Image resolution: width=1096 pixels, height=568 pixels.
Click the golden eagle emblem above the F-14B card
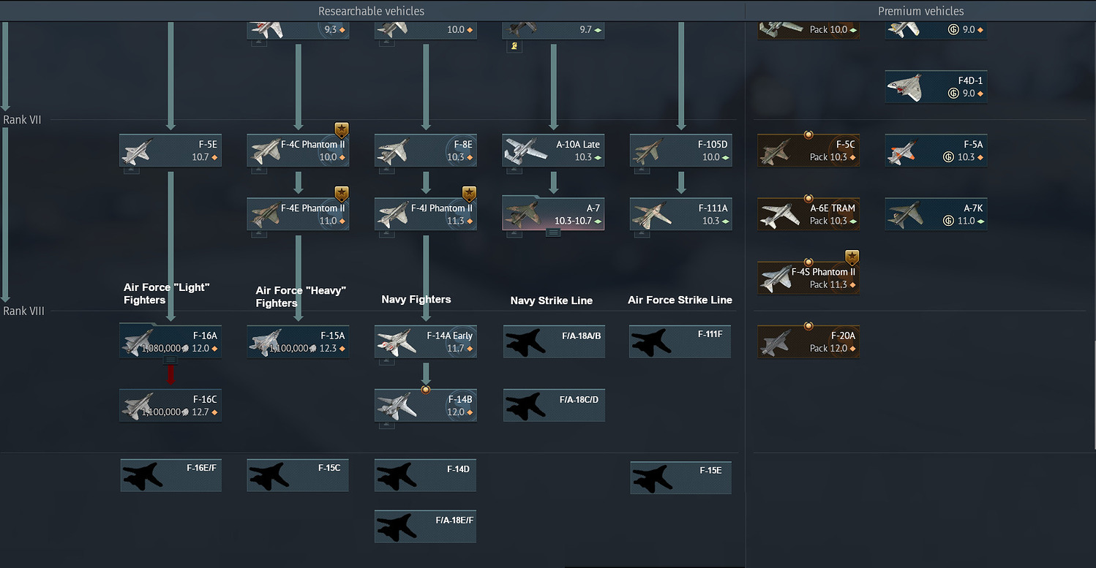click(425, 390)
